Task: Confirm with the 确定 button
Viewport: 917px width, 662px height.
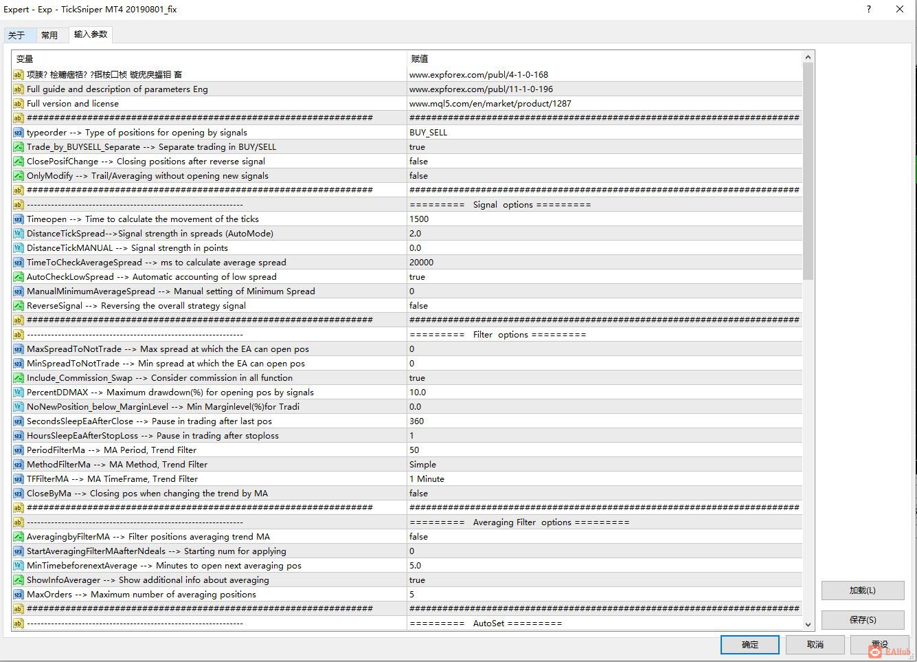Action: pos(750,645)
